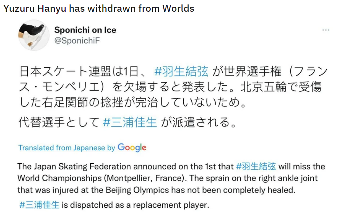The image size is (342, 216).
Task: Click "is dispatched as a replacement player" text
Action: click(x=135, y=205)
